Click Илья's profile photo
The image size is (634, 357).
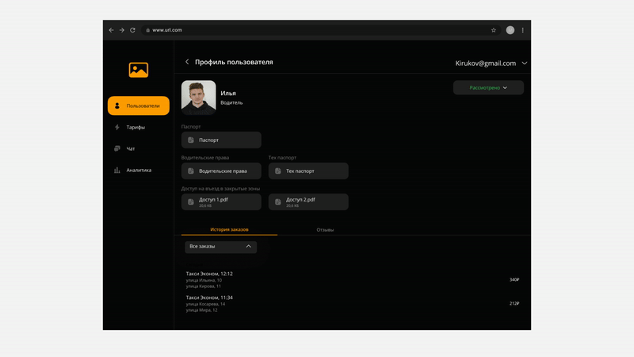tap(199, 98)
